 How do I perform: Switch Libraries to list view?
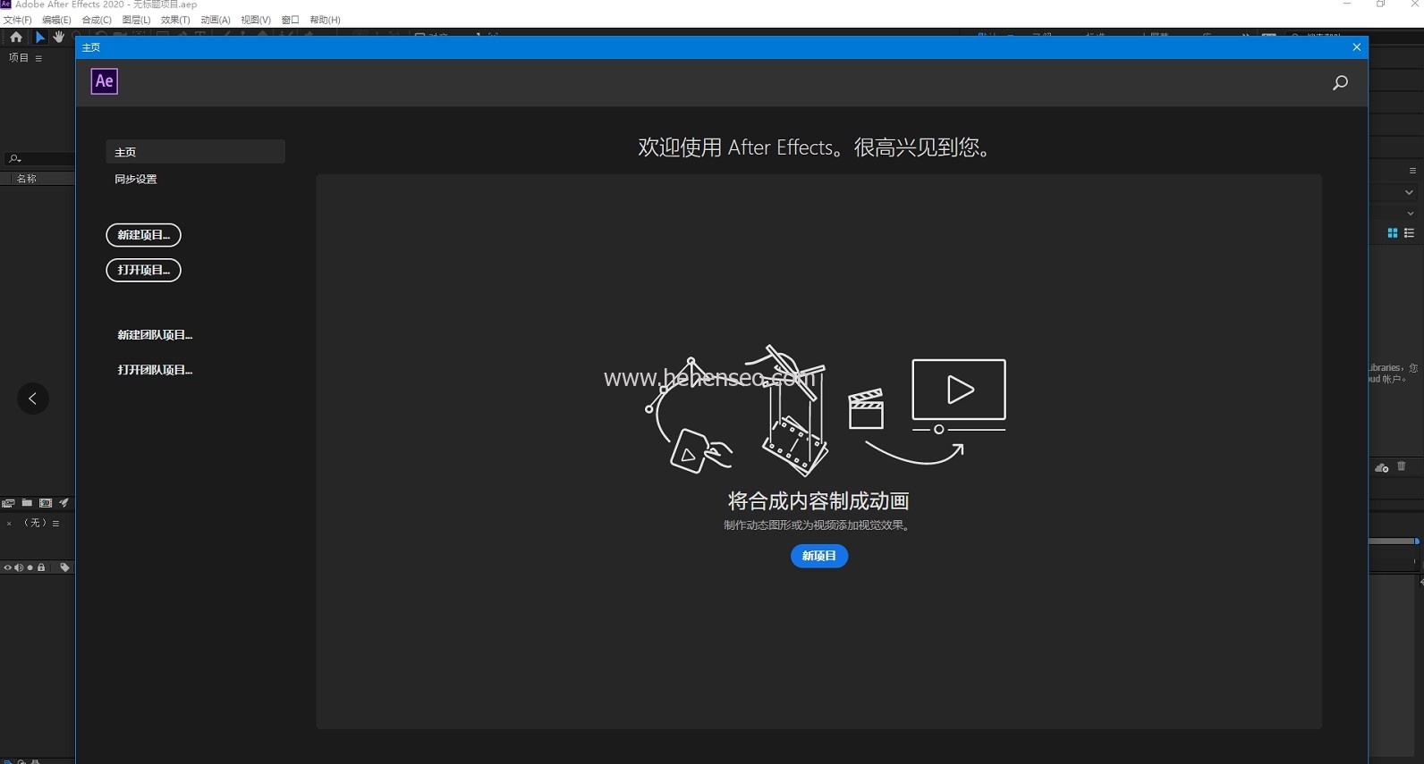pyautogui.click(x=1409, y=233)
